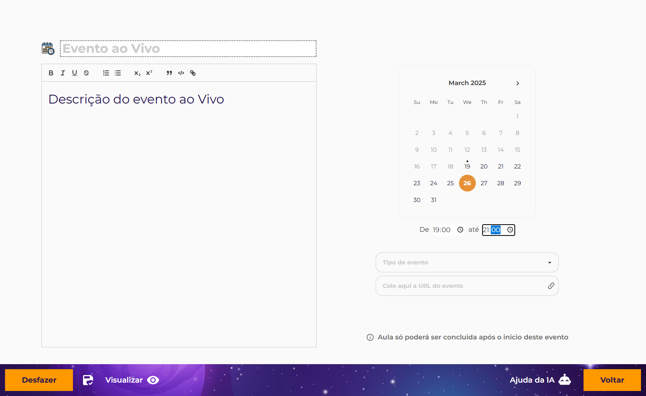Select March 22 in the calendar
The image size is (646, 396).
[x=517, y=166]
